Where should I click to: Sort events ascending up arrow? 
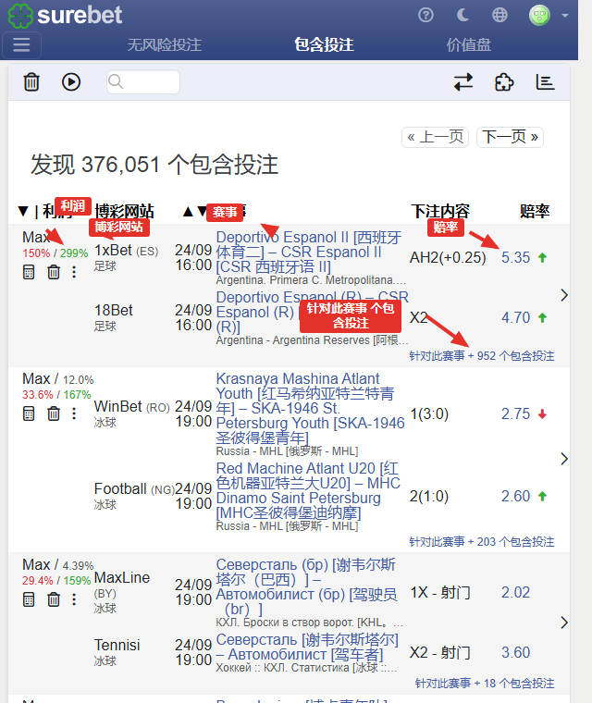pos(188,211)
